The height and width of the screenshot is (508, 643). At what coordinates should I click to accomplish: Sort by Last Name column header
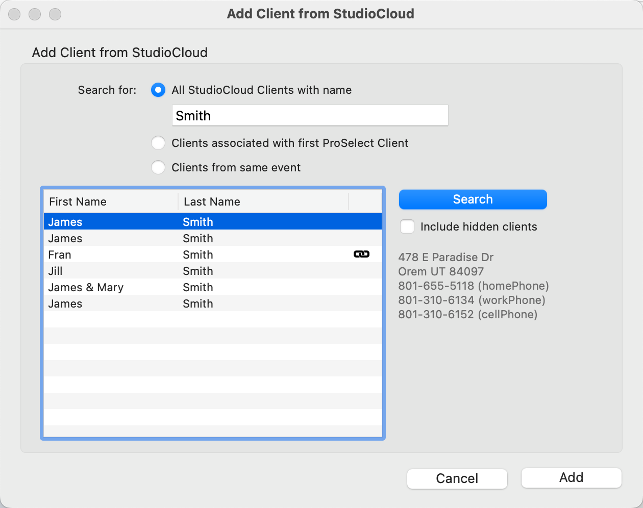[x=263, y=202]
